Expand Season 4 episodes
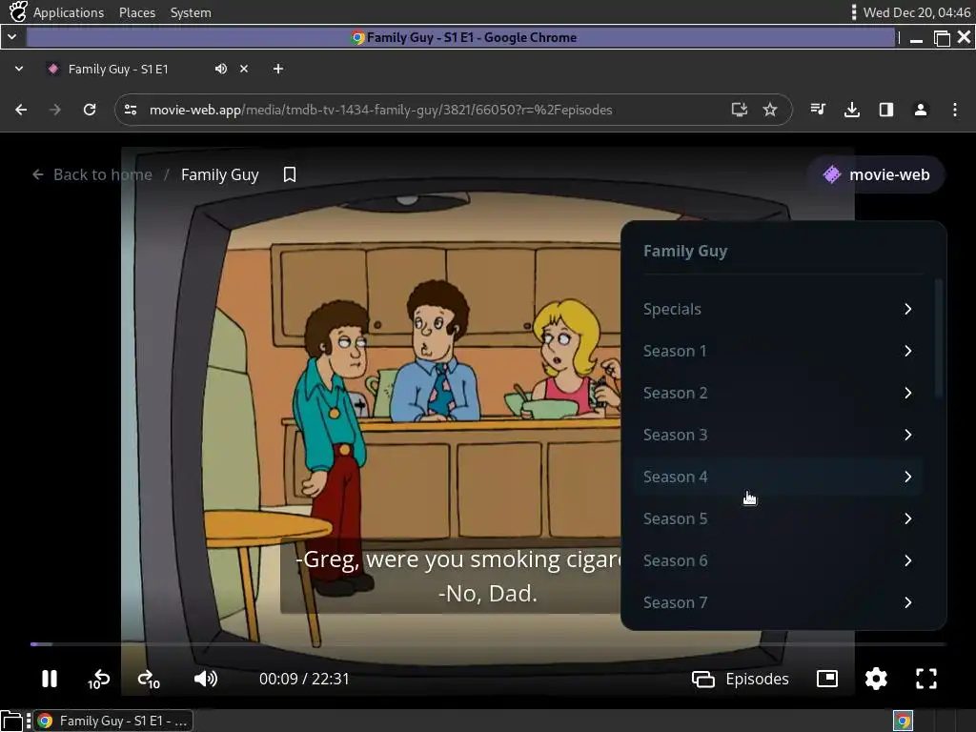 coord(778,477)
